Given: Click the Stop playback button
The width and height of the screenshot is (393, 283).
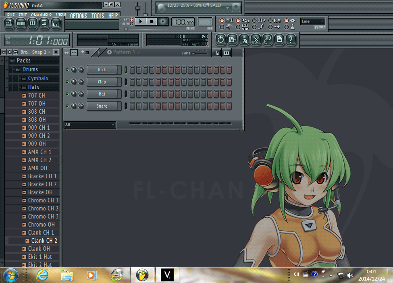Looking at the screenshot, I should [152, 21].
